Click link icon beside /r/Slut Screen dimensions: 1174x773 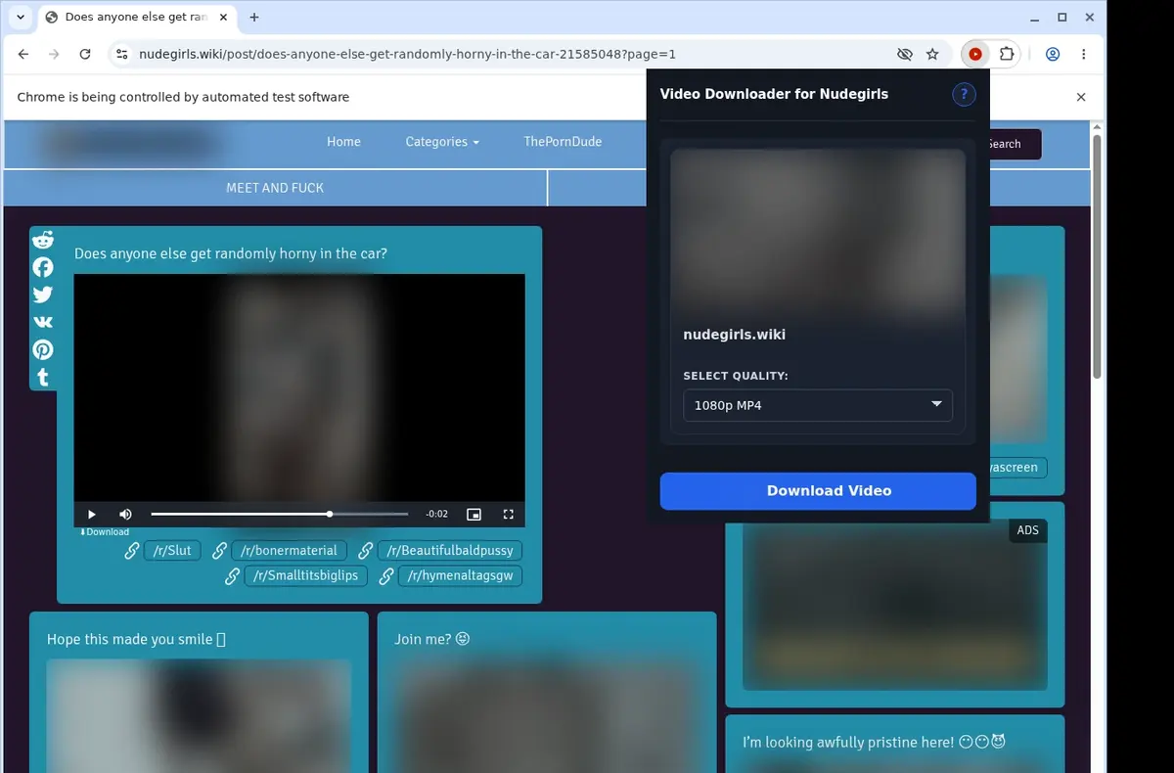point(131,551)
